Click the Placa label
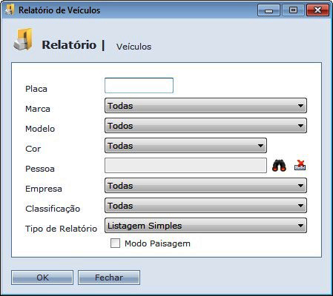Image resolution: width=333 pixels, height=296 pixels. pos(36,89)
